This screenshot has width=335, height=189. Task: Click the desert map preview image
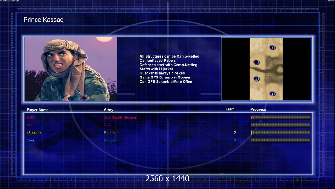[266, 69]
